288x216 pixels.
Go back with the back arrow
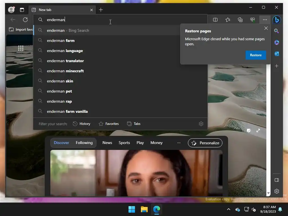point(13,20)
